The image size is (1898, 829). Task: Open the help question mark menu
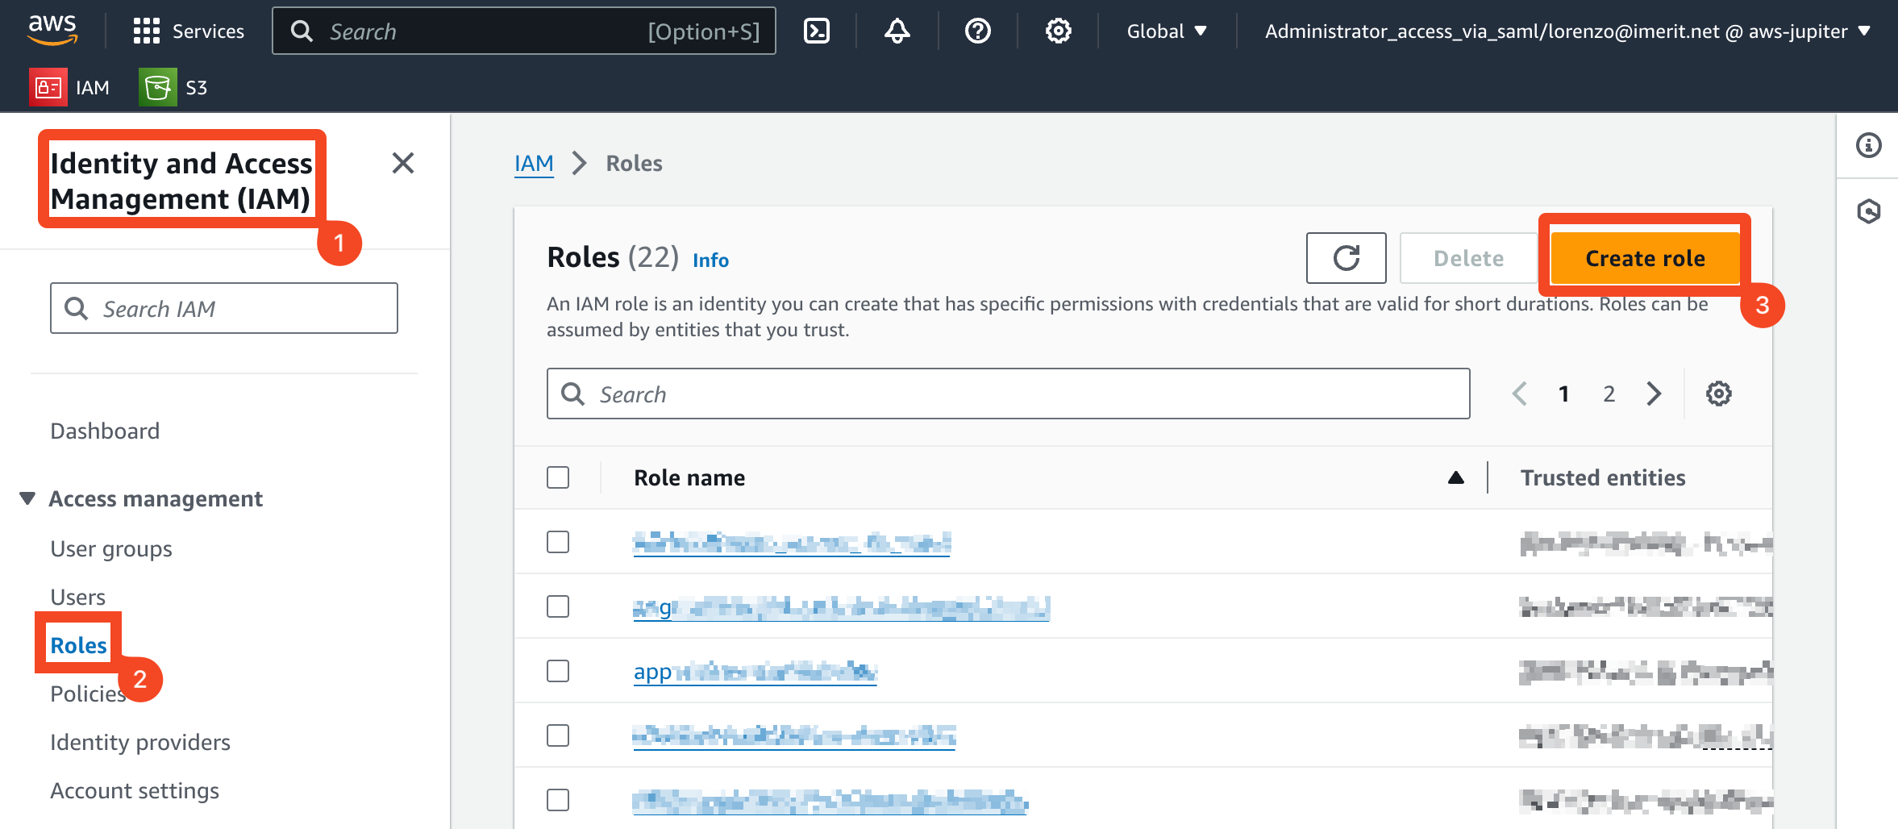coord(978,31)
